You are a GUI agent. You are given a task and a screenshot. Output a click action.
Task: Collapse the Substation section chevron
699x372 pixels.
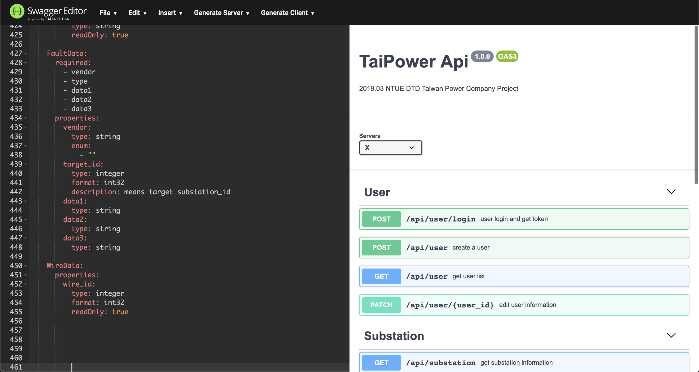(671, 335)
